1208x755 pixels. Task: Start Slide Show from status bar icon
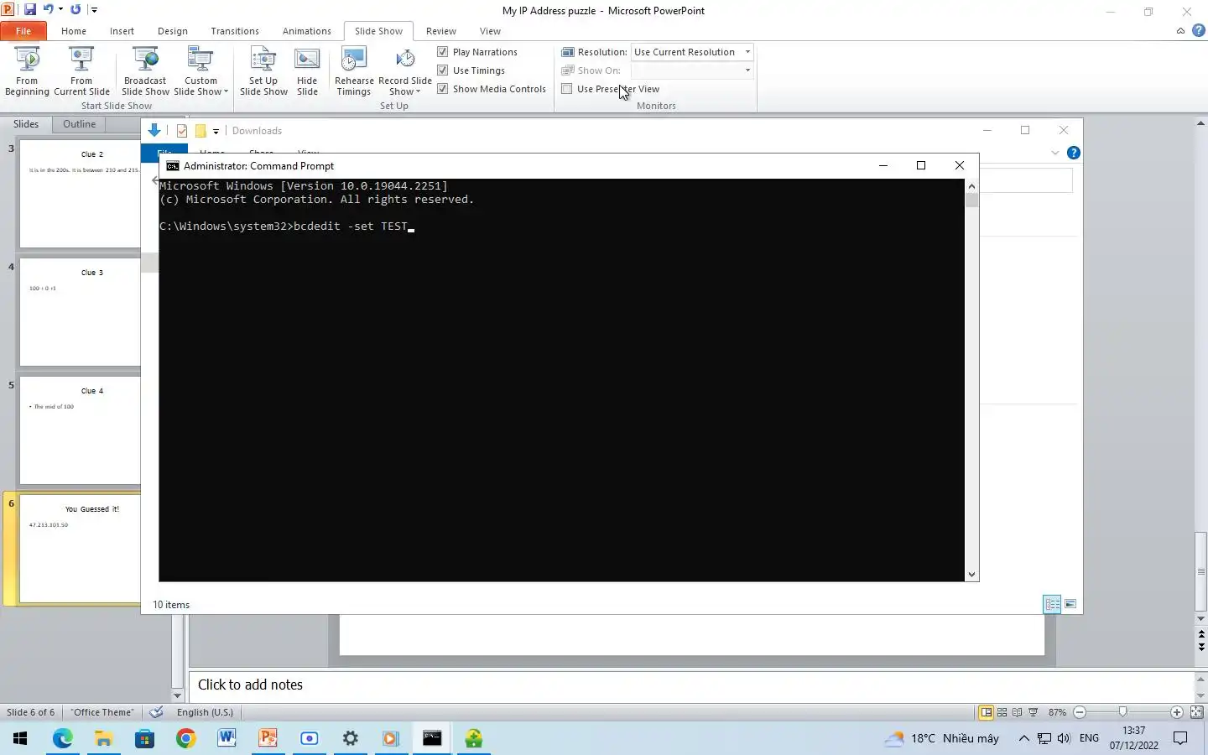click(1034, 712)
